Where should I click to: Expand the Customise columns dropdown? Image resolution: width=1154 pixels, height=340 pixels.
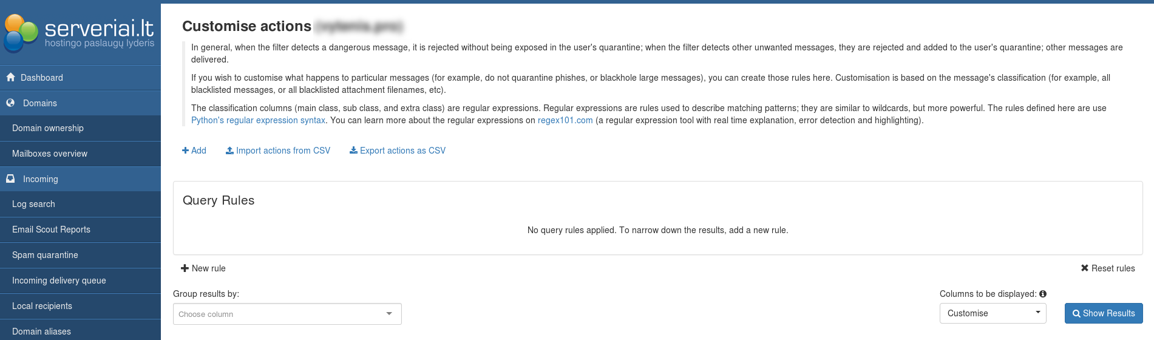(x=993, y=313)
